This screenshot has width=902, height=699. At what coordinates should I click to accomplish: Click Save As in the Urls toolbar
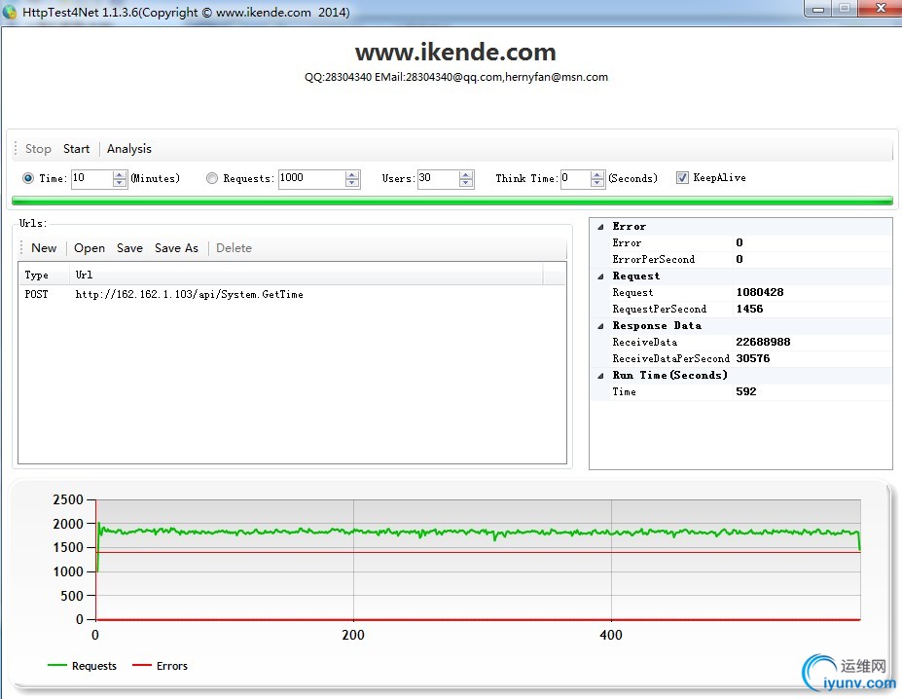[x=176, y=248]
